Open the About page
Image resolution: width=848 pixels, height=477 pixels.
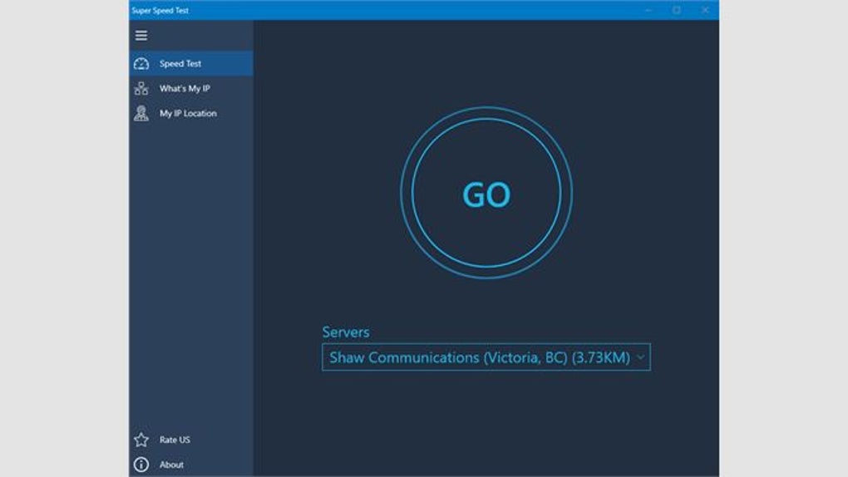pyautogui.click(x=191, y=465)
